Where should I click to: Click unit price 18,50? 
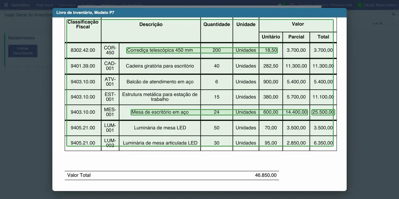pyautogui.click(x=271, y=50)
